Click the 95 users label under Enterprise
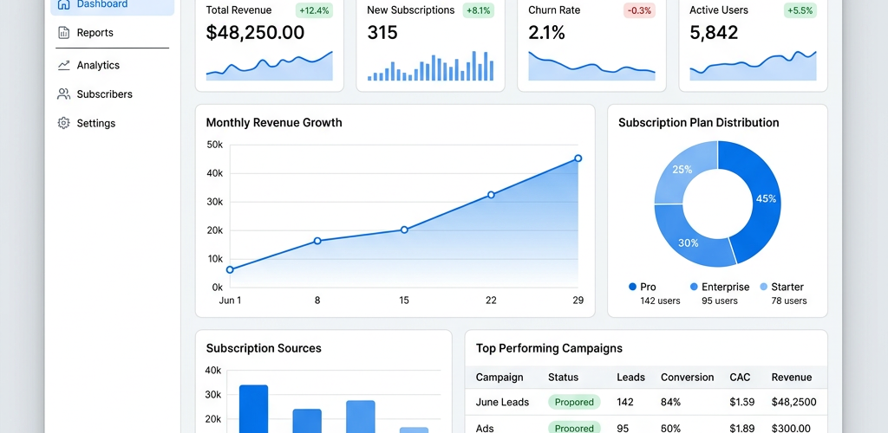The width and height of the screenshot is (888, 433). pos(719,301)
